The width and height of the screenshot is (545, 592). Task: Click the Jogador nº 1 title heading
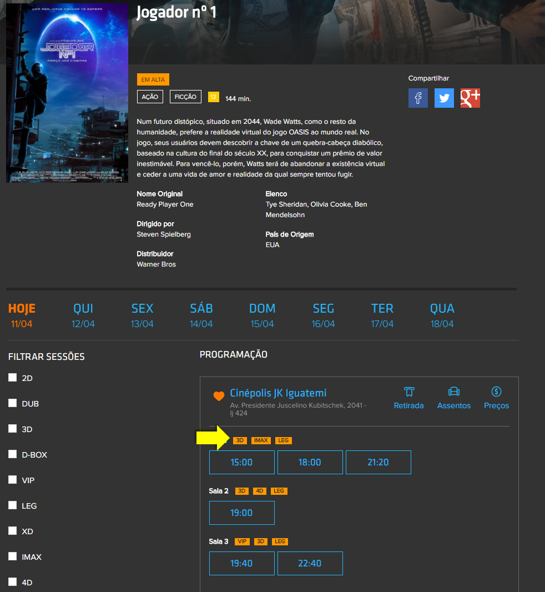click(176, 12)
